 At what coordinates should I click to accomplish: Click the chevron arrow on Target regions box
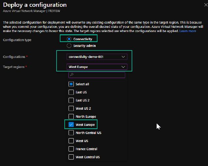[123, 67]
